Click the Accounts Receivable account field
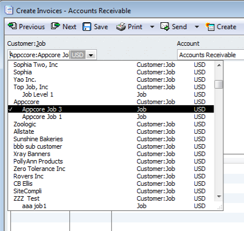Screen dimensions: 244x231 (x=211, y=55)
